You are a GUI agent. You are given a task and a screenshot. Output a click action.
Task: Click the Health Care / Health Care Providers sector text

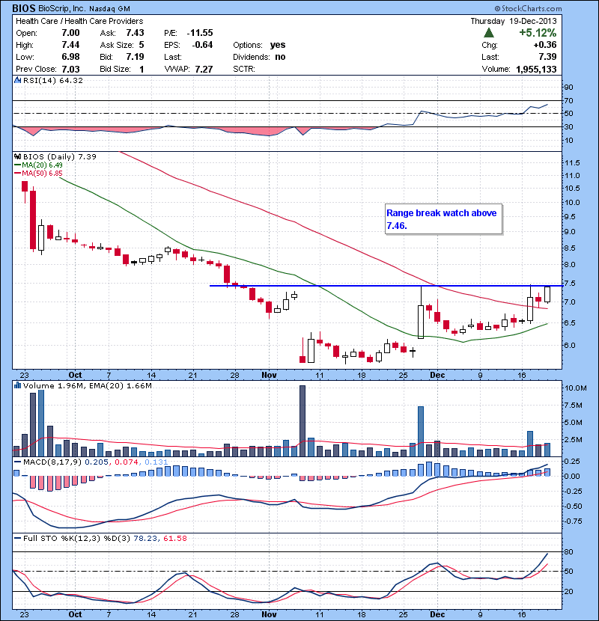click(x=79, y=21)
